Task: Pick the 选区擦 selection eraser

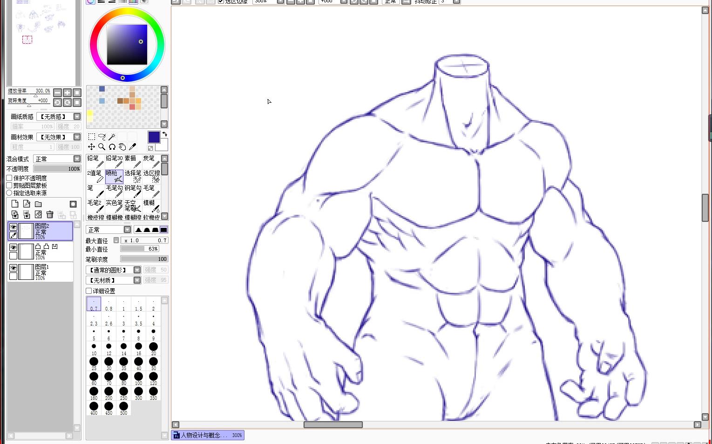Action: 151,177
